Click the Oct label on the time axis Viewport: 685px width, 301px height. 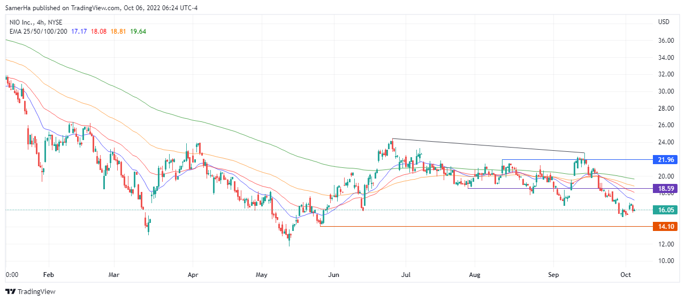pyautogui.click(x=626, y=275)
